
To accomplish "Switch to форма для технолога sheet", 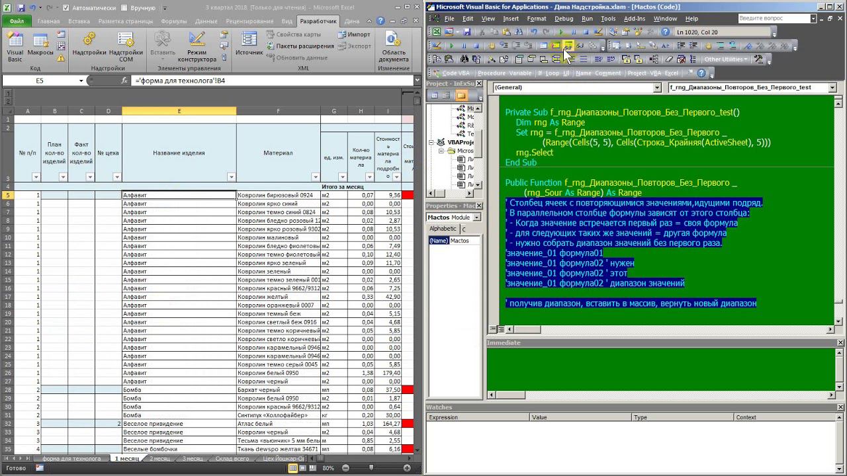I will (71, 458).
